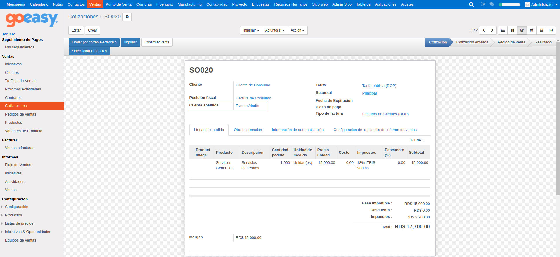Viewport: 560px width, 257px height.
Task: Open the chat conversations icon
Action: pos(492,4)
